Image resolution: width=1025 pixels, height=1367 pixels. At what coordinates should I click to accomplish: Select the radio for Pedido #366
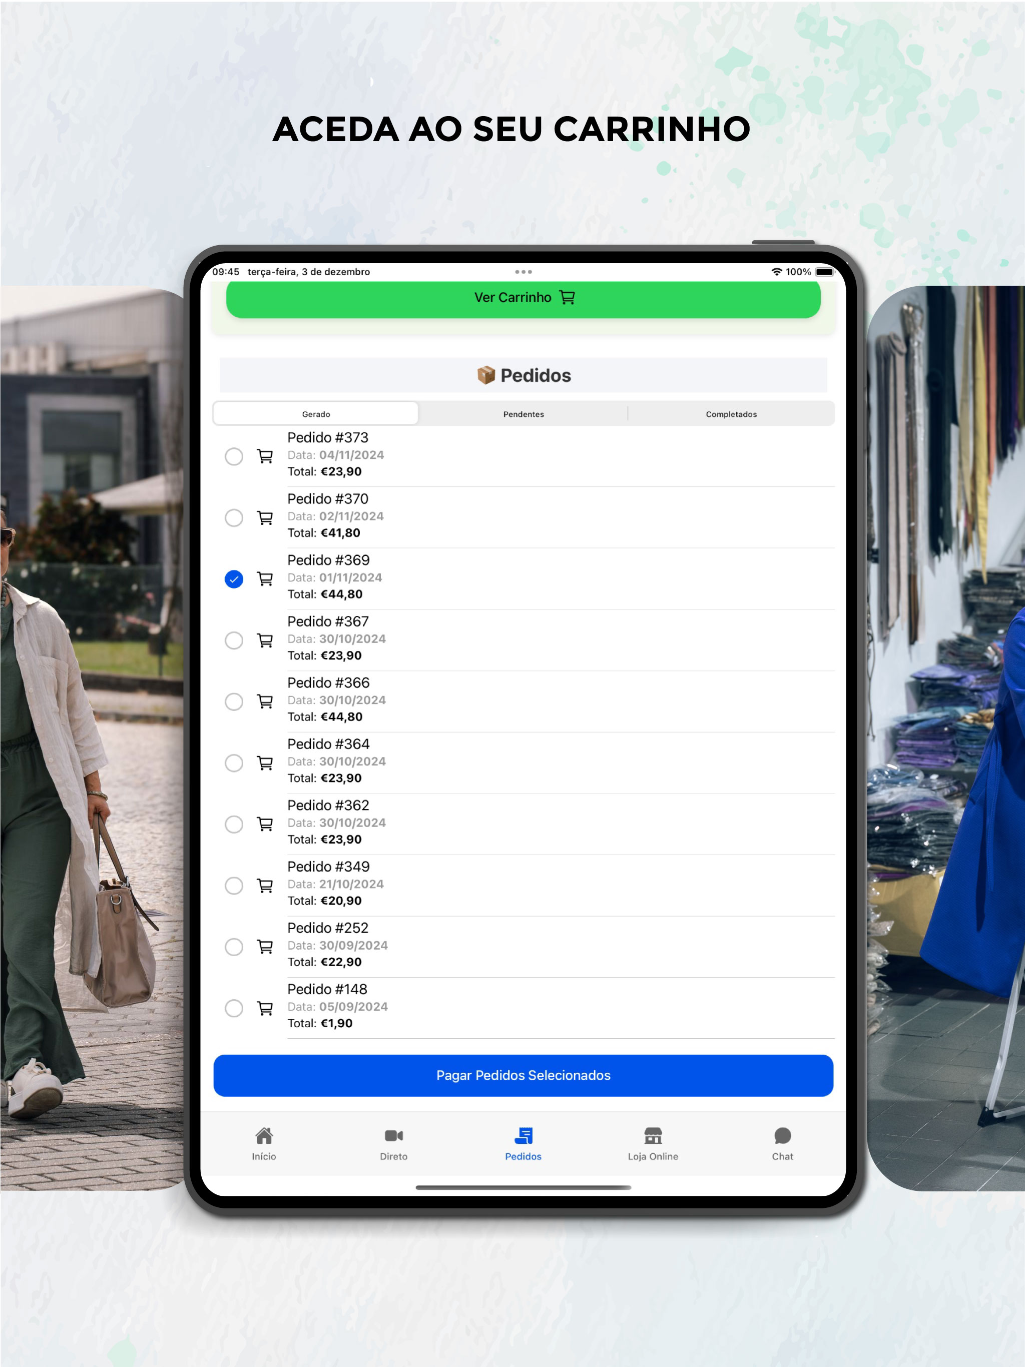click(x=234, y=702)
